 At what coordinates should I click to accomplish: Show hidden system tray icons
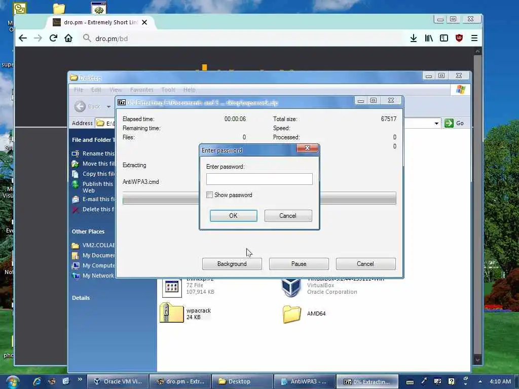click(x=480, y=381)
